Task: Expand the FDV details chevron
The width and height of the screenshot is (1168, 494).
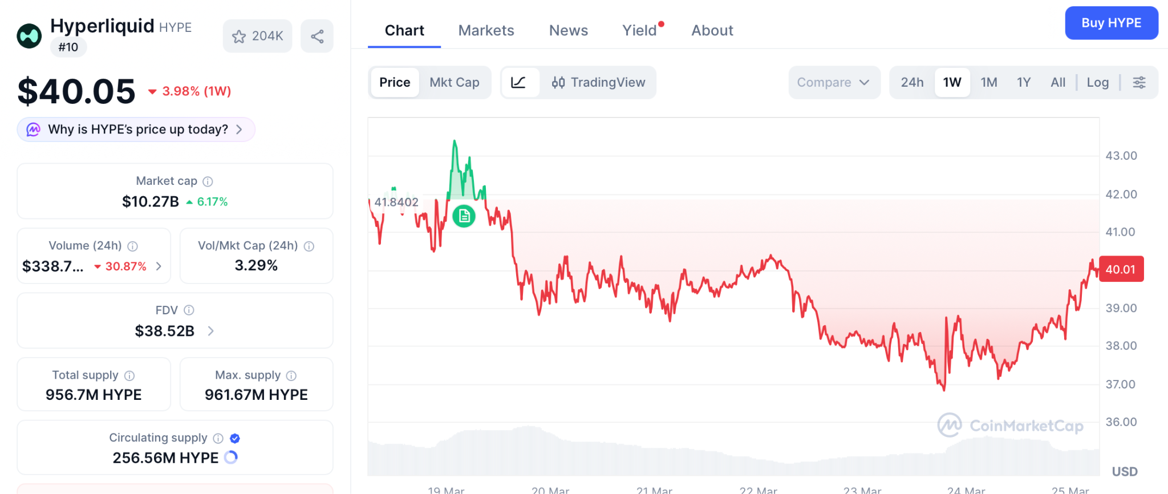Action: coord(211,331)
